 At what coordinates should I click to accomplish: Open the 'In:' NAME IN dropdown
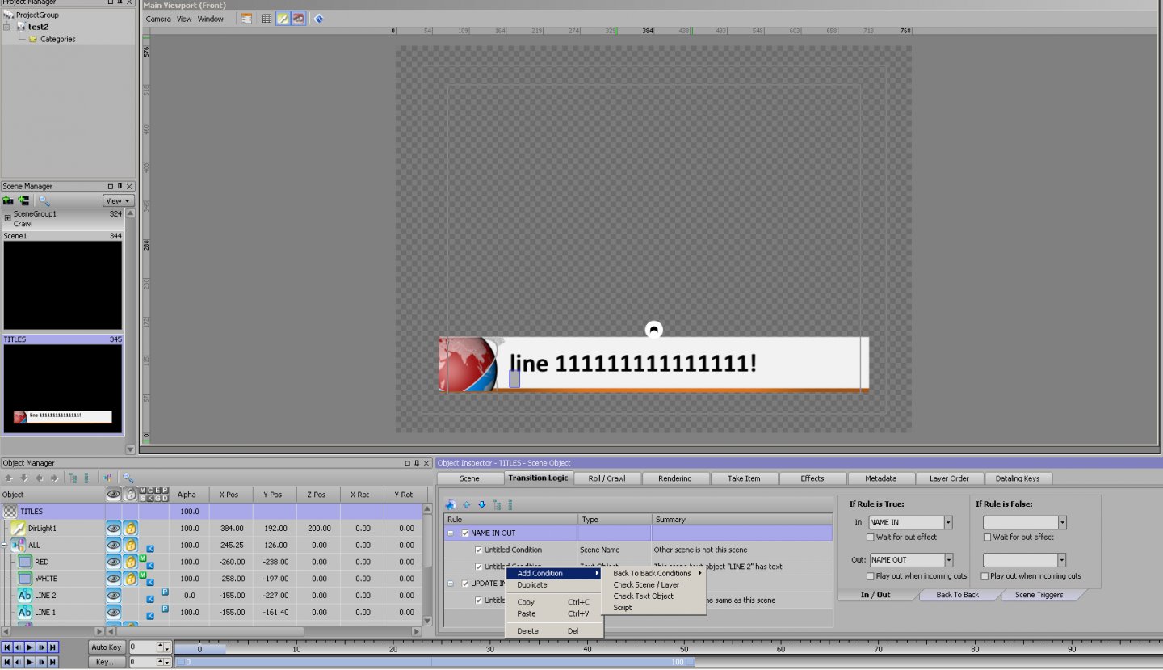pyautogui.click(x=948, y=523)
